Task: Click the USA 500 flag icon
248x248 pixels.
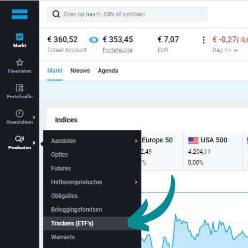Action: 193,141
